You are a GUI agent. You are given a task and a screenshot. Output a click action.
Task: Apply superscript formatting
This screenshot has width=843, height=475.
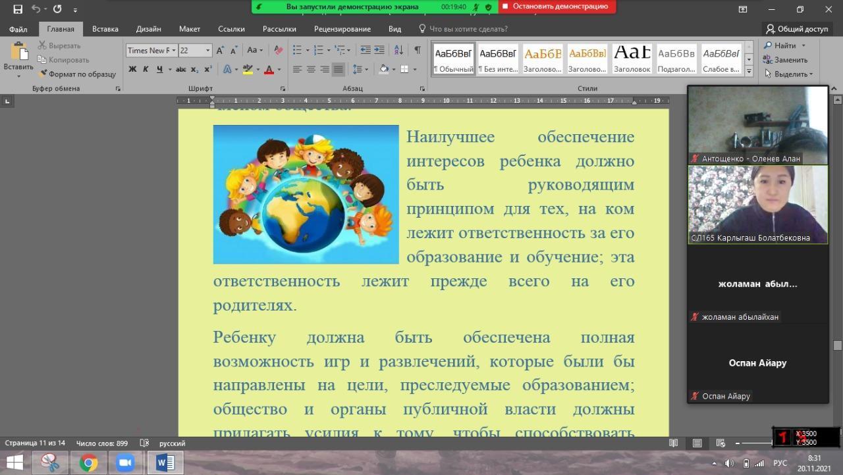pyautogui.click(x=208, y=69)
